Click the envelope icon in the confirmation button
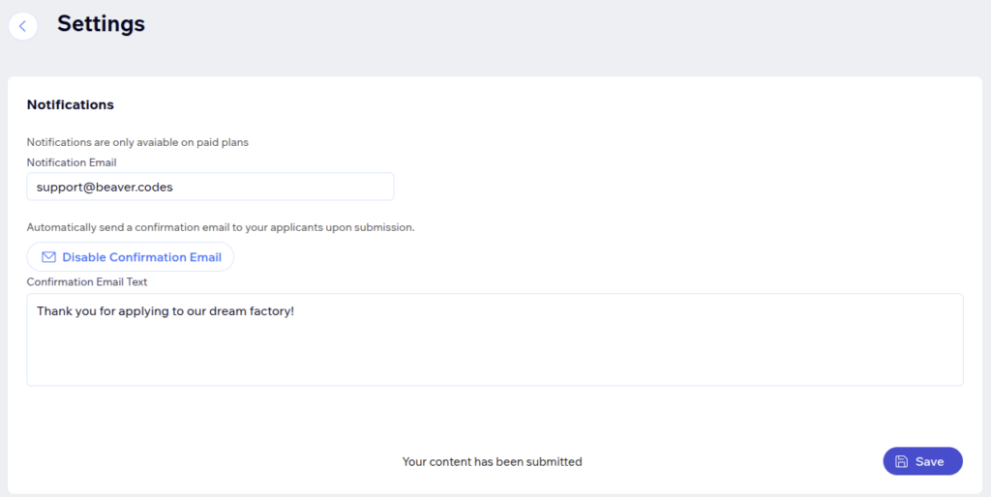The image size is (991, 497). (48, 257)
